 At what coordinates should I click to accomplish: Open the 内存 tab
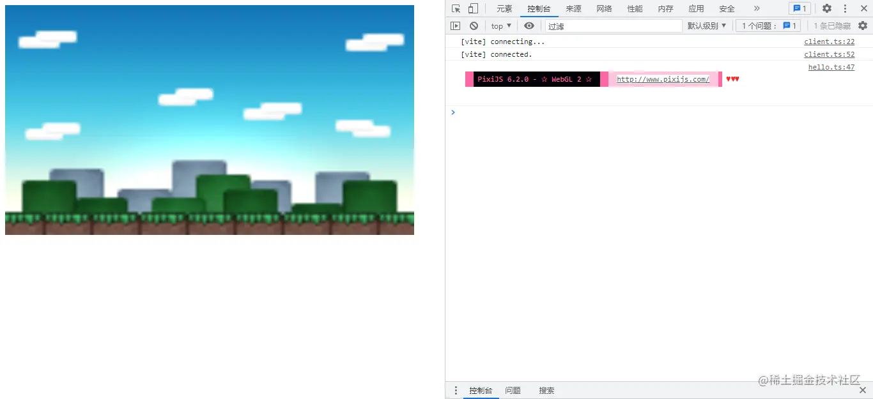(665, 8)
